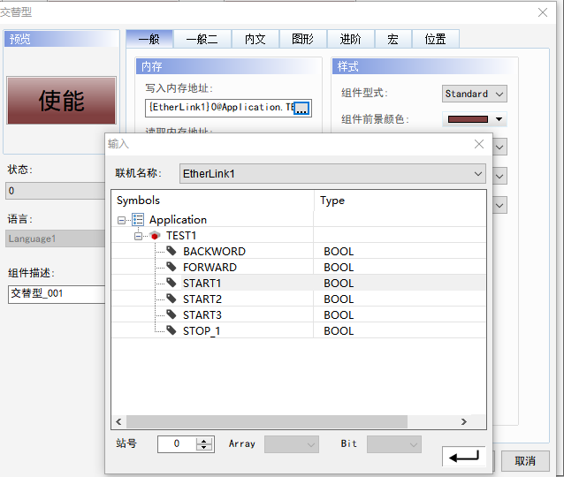Click the 使能 preview button
The height and width of the screenshot is (477, 564).
pos(61,101)
